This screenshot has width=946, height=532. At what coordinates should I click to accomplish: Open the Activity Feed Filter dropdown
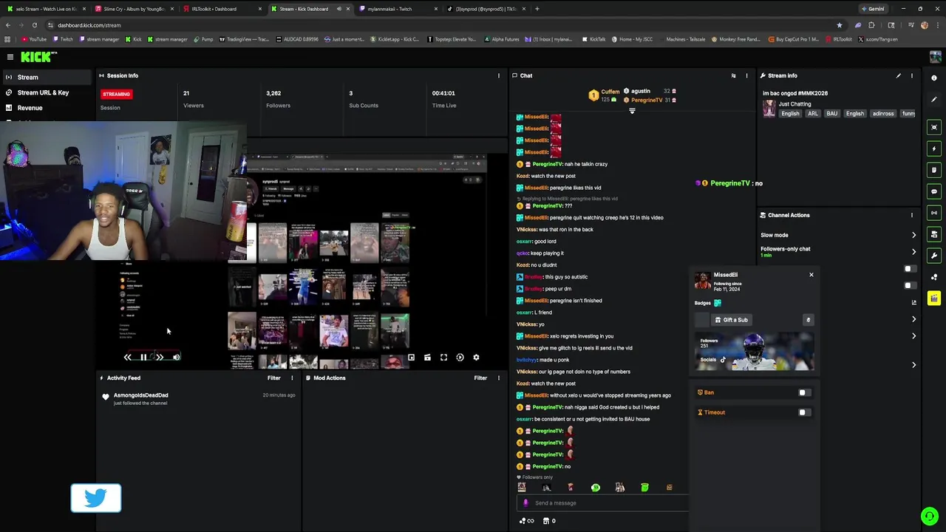click(274, 378)
